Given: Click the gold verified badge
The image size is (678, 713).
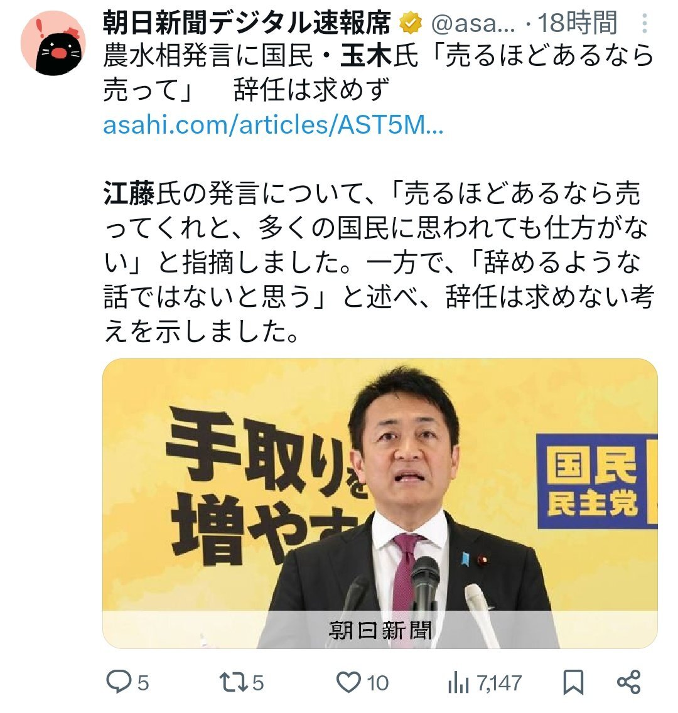Looking at the screenshot, I should tap(411, 23).
